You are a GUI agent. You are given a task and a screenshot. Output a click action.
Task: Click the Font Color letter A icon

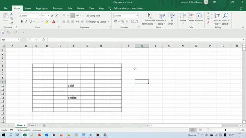tap(54, 21)
